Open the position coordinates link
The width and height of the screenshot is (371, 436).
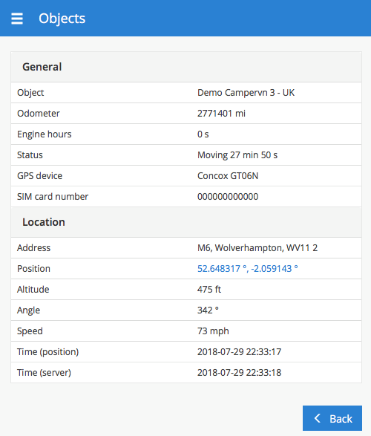pos(247,269)
